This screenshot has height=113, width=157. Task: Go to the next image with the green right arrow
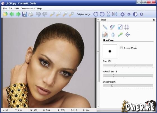pyautogui.click(x=18, y=14)
